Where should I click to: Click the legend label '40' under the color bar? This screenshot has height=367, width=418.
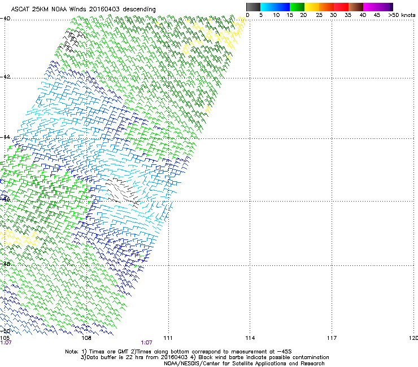363,15
